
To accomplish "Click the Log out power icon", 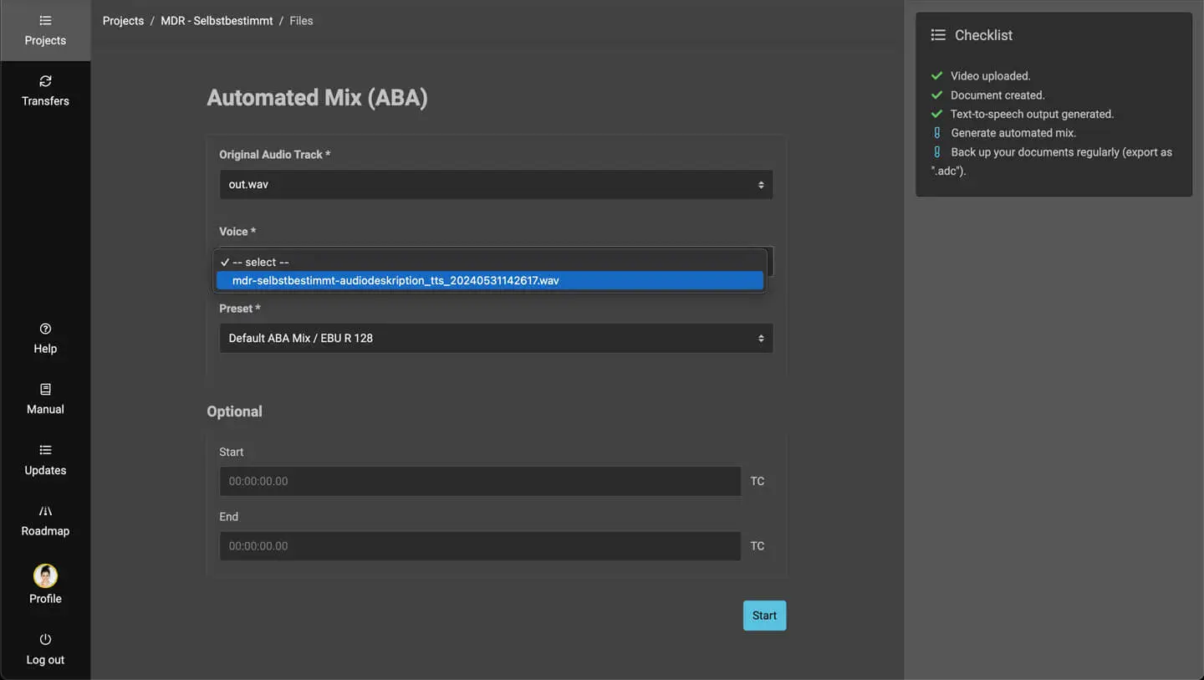I will tap(45, 640).
